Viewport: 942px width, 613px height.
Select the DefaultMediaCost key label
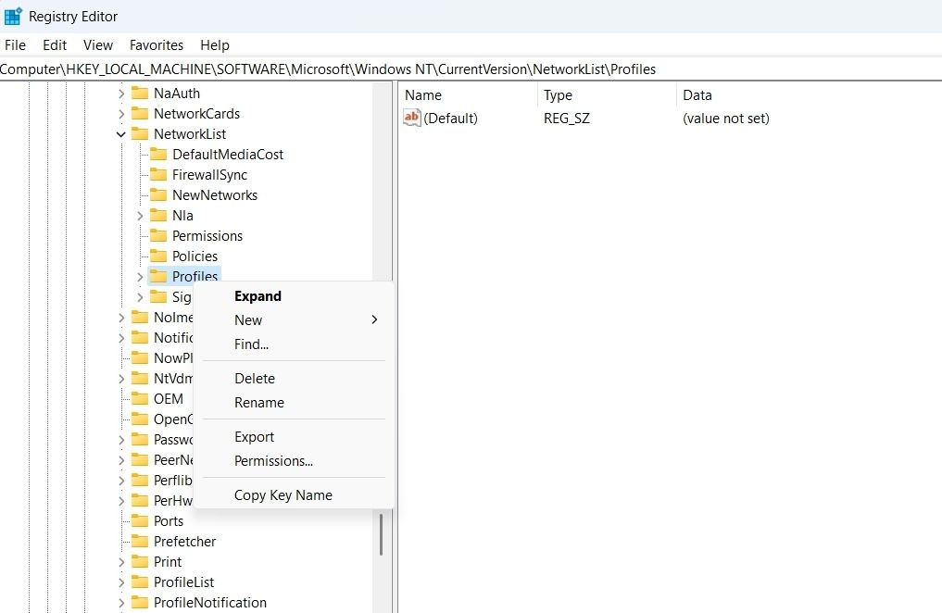click(228, 155)
